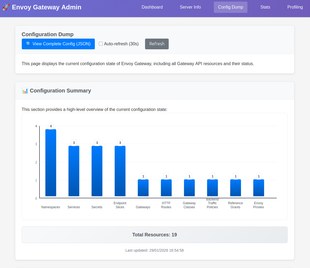Click the Endpoint Slices chart bar
This screenshot has width=310, height=268.
tap(120, 171)
